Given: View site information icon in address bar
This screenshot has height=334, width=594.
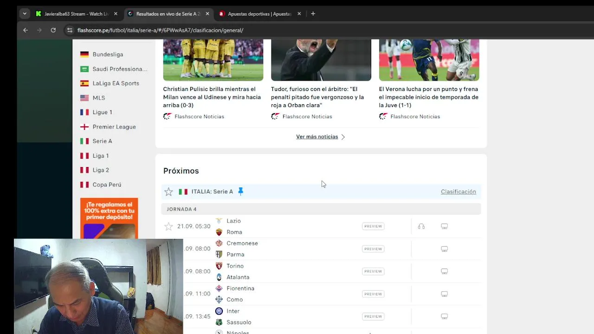Looking at the screenshot, I should click(70, 30).
